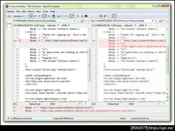Click the left pane vertical scrollbar
This screenshot has width=175, height=131.
89,65
